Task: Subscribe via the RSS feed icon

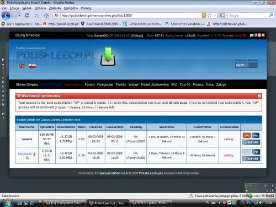Action: (x=204, y=15)
